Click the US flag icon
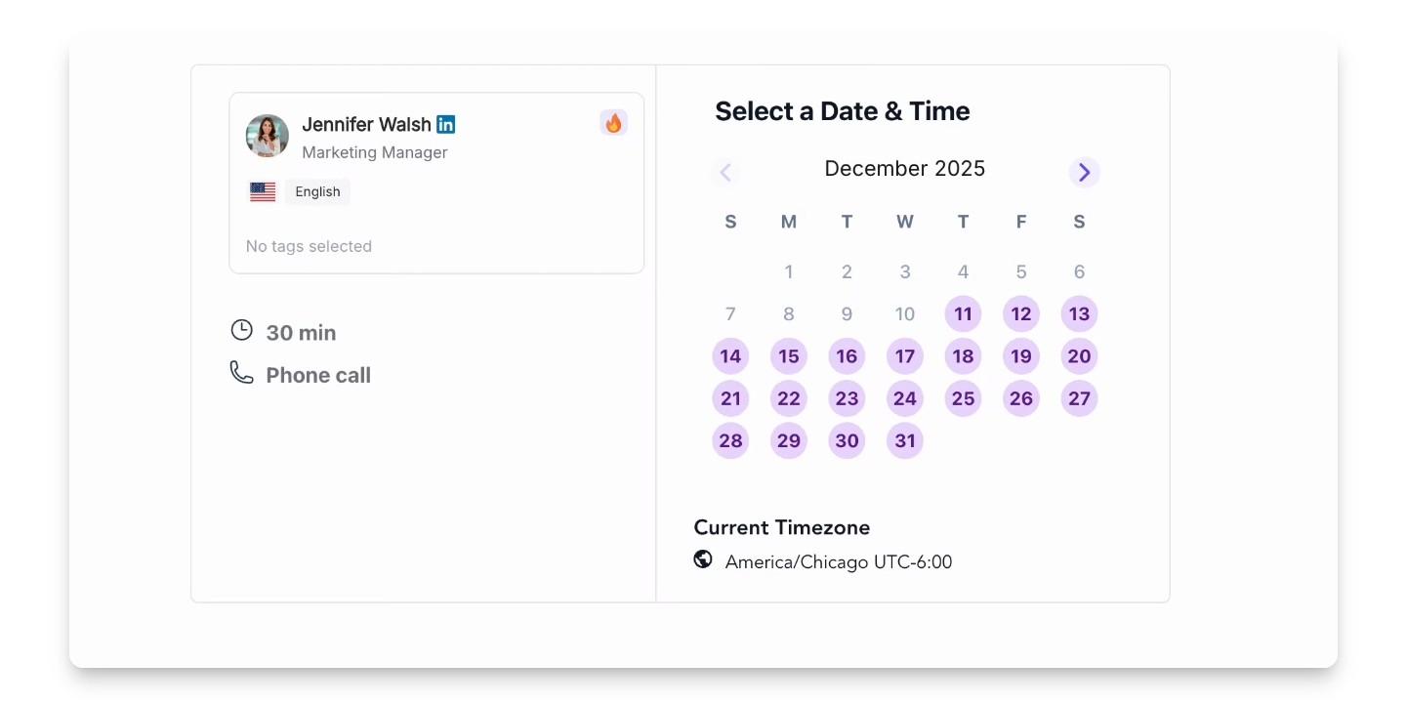1406x703 pixels. pyautogui.click(x=263, y=192)
